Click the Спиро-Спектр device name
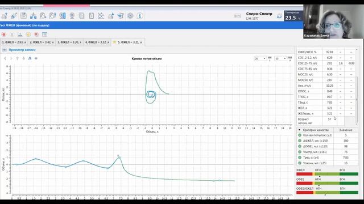364x204 pixels. click(259, 14)
